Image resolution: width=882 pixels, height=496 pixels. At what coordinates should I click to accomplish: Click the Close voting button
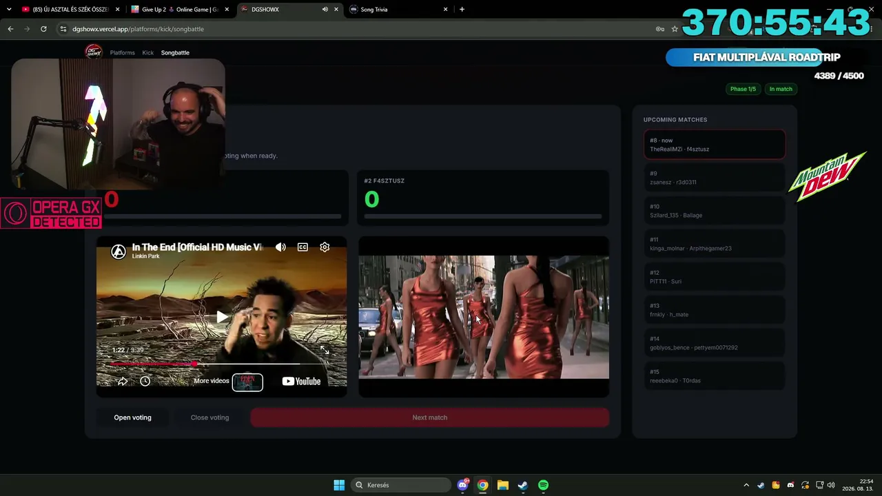pos(209,417)
